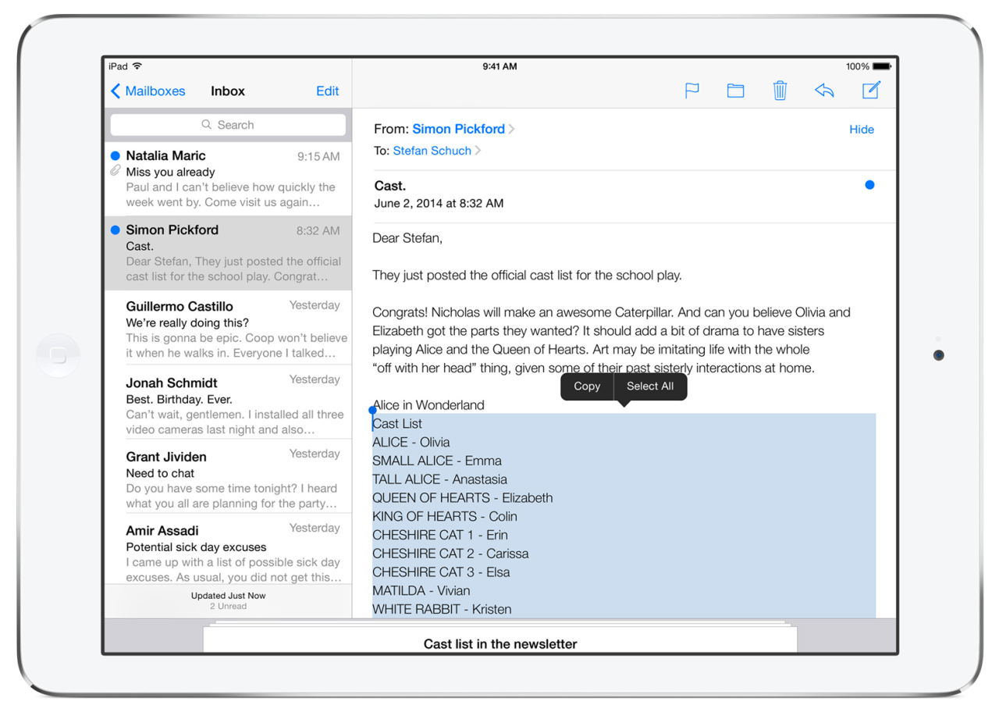The image size is (999, 712).
Task: Flag the open email from Simon Pickford
Action: pos(691,91)
